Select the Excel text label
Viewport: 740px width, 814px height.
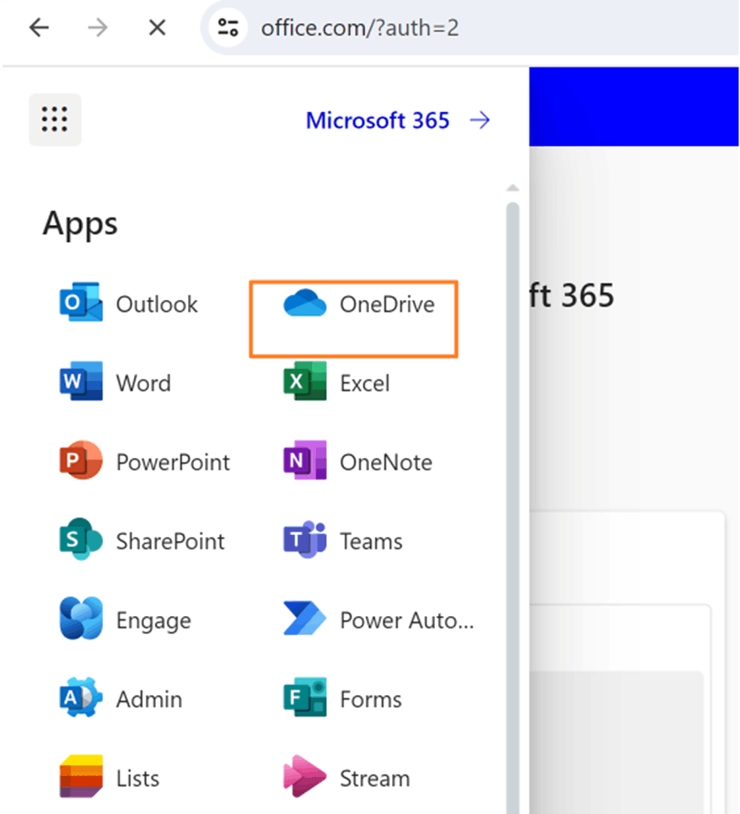[365, 383]
